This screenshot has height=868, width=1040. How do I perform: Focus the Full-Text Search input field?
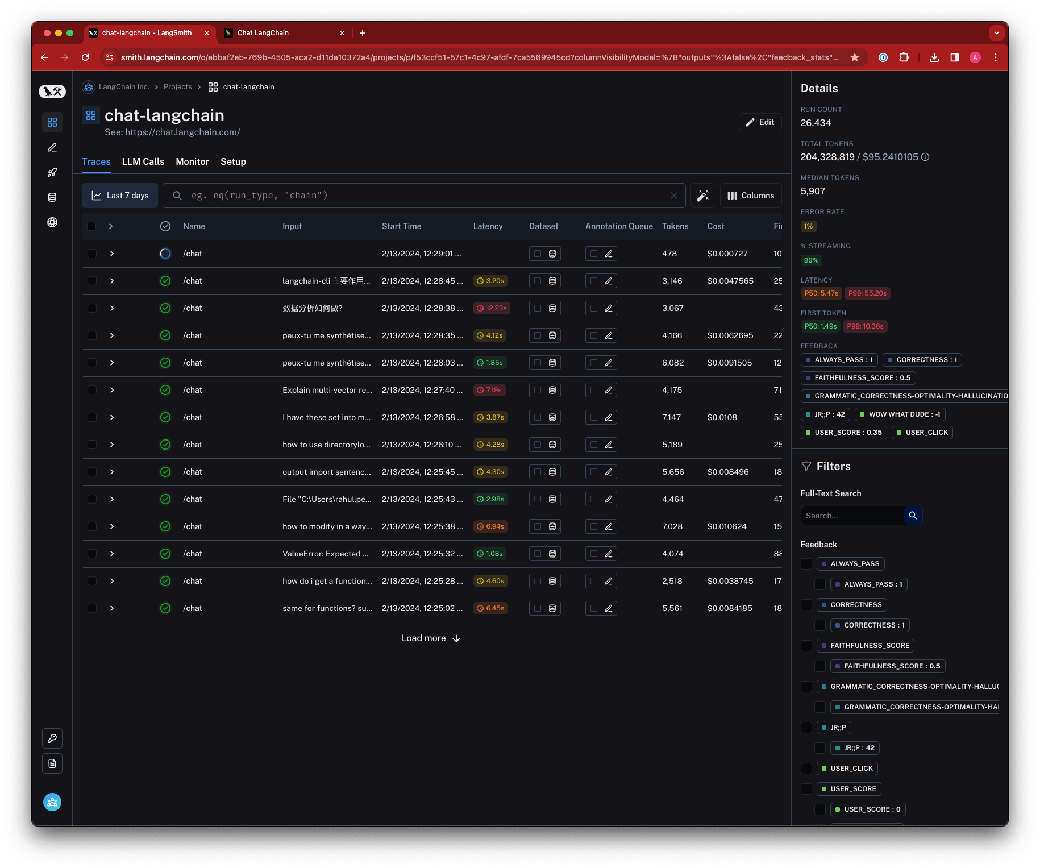coord(852,516)
